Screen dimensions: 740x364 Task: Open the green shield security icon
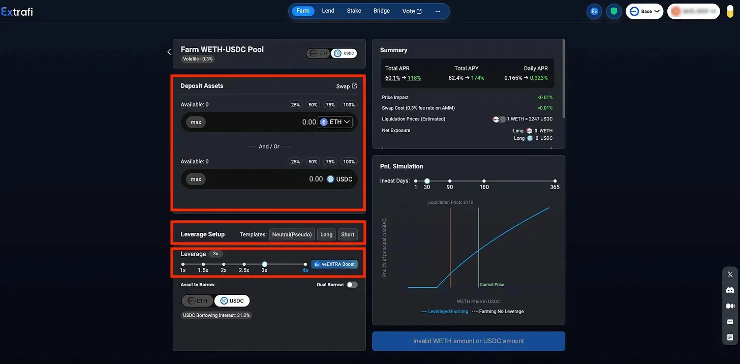pos(614,11)
